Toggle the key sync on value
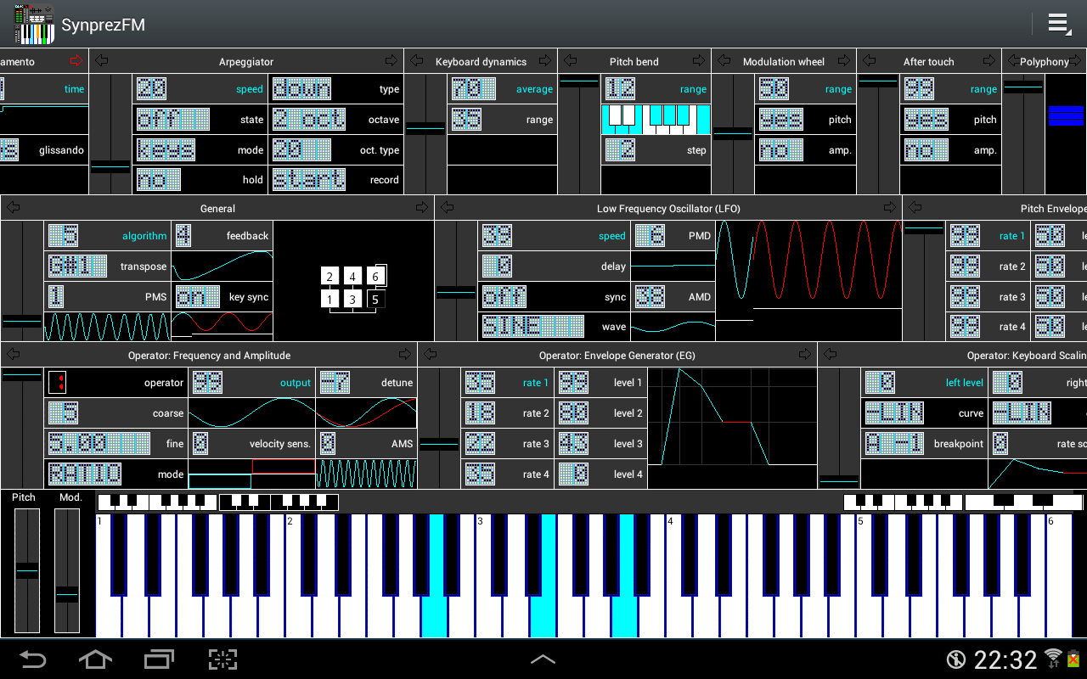Viewport: 1087px width, 679px height. point(197,297)
